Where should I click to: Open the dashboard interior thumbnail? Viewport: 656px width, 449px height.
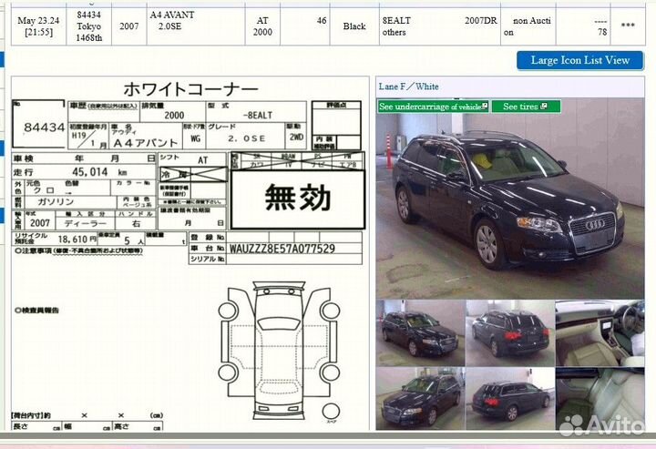(x=600, y=332)
